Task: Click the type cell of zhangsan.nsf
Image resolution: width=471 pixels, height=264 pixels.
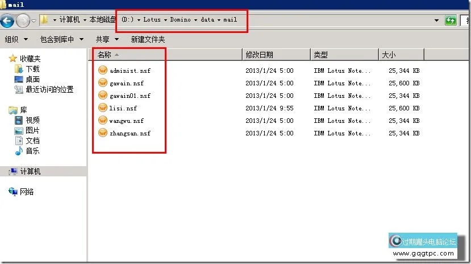Action: tap(342, 133)
